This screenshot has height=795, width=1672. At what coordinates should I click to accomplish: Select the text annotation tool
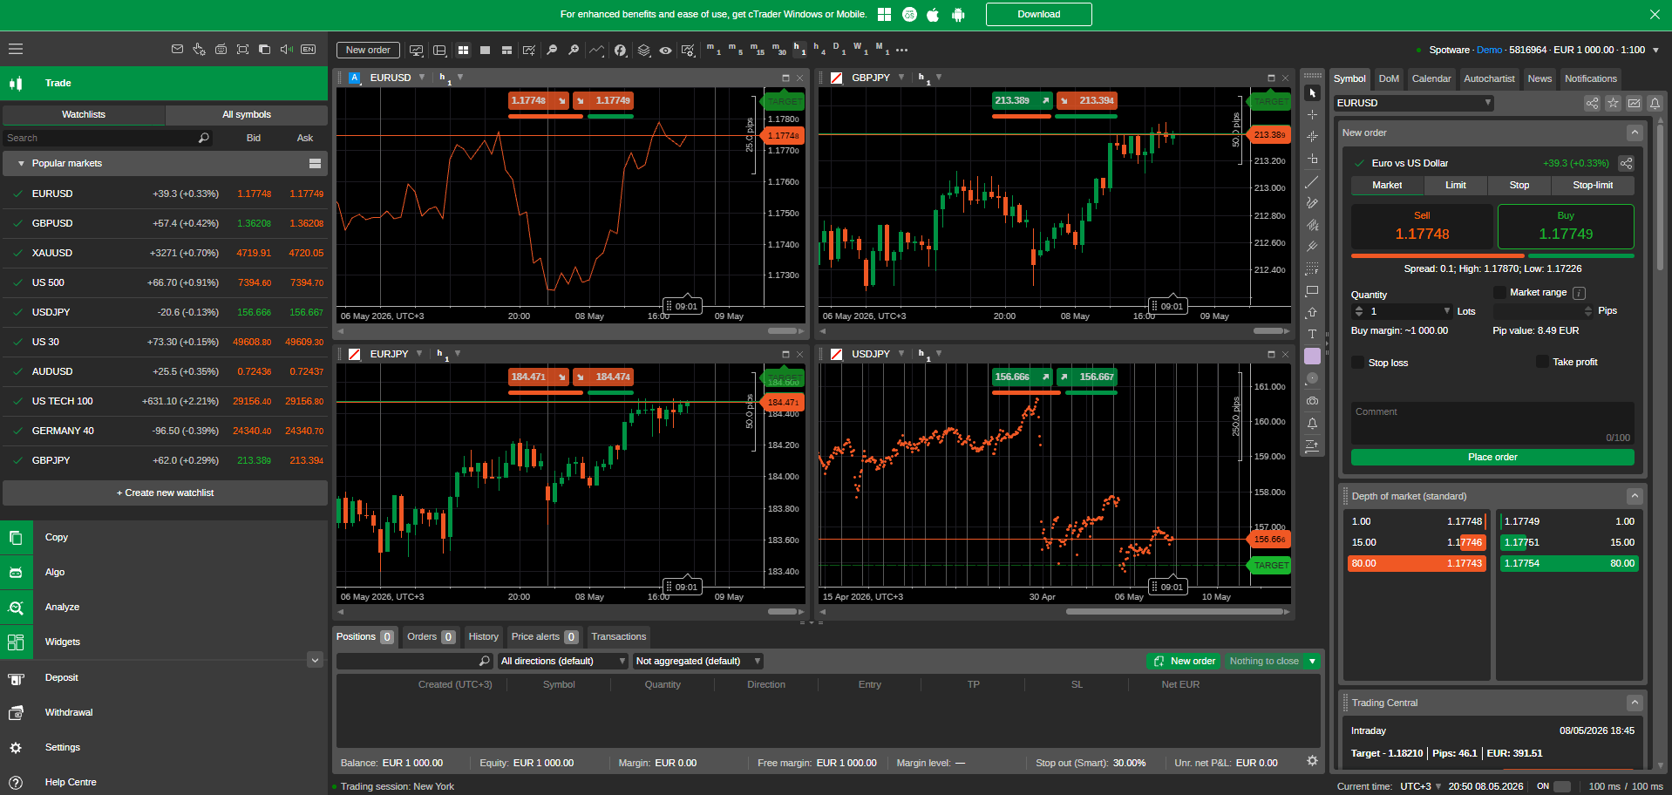(1312, 334)
